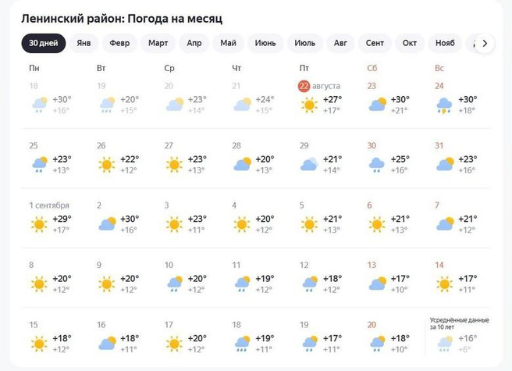Open the Март month tab
This screenshot has height=371, width=512.
click(158, 43)
